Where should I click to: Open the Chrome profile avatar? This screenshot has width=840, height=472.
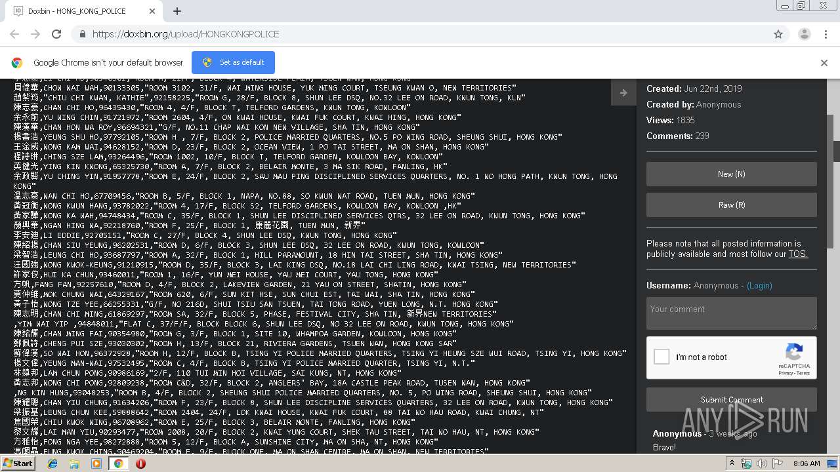[x=805, y=34]
